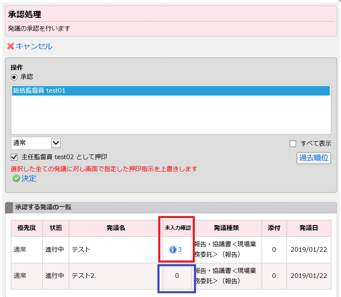Click the red X cancel icon
The width and height of the screenshot is (341, 297).
11,46
